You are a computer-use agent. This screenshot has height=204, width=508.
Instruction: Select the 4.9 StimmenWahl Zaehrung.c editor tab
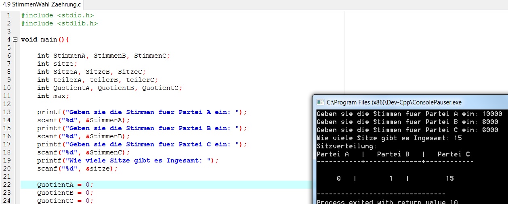tap(42, 5)
